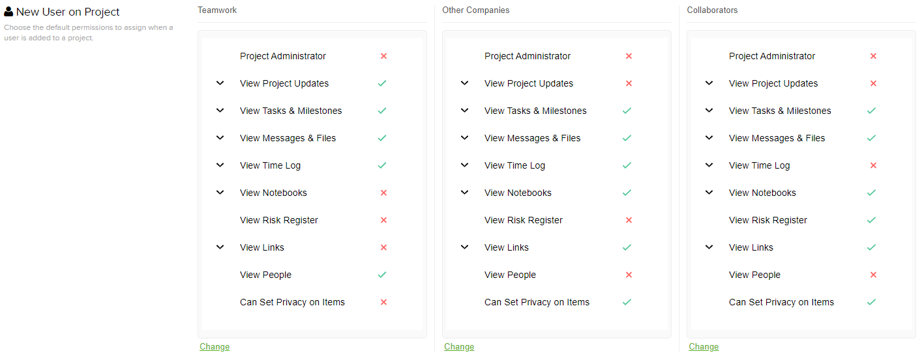
Task: Click green check beside Collaborators View Notebooks
Action: (871, 193)
